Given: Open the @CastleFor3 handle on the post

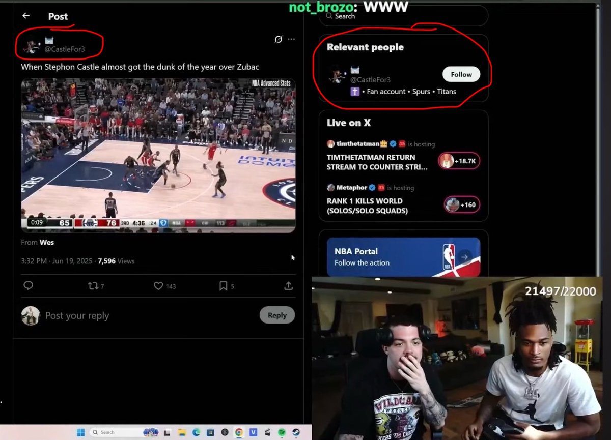Looking at the screenshot, I should pyautogui.click(x=64, y=49).
